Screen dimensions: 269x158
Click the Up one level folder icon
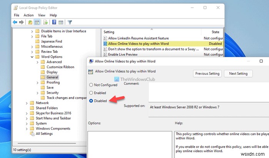tap(30, 22)
